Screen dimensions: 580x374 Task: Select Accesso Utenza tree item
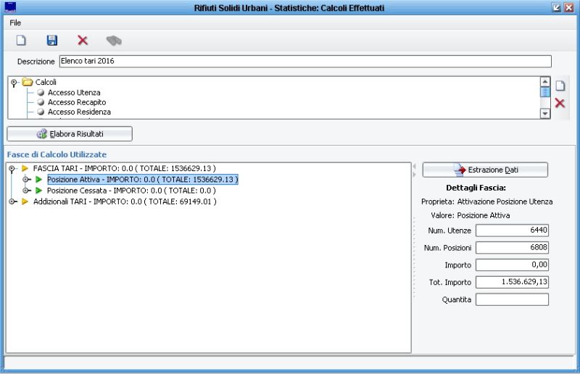pos(74,93)
